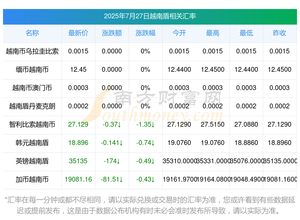Select the 加币越南币 row name
The height and width of the screenshot is (220, 300).
pos(32,179)
